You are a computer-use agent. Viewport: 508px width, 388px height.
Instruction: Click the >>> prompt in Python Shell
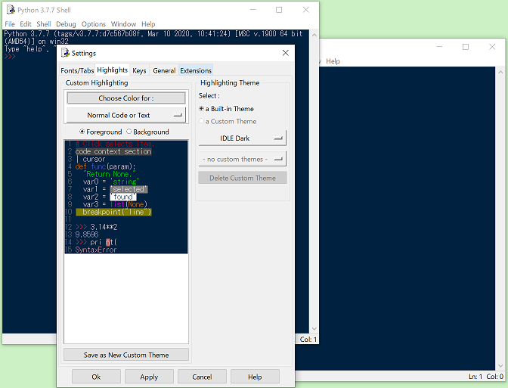(9, 57)
